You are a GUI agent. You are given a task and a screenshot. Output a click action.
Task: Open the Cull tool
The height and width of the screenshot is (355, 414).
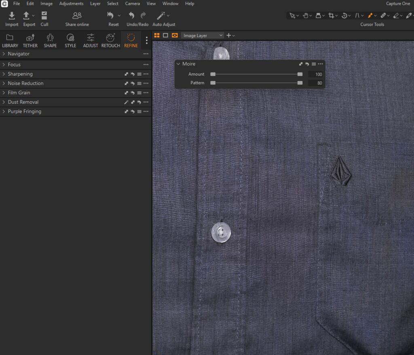pos(44,15)
